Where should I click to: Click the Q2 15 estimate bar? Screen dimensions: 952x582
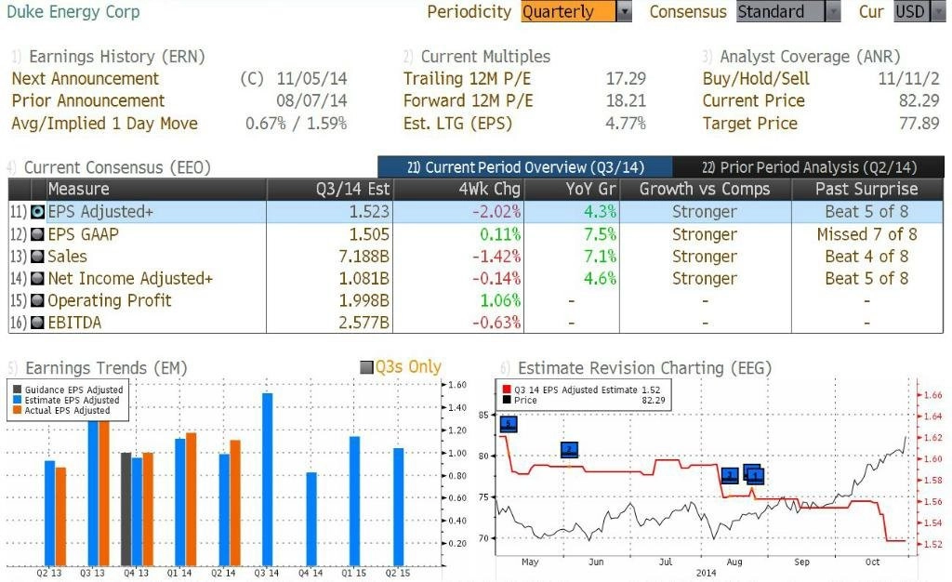coord(398,507)
